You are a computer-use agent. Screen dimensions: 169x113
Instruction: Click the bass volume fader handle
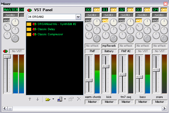(x=139, y=77)
